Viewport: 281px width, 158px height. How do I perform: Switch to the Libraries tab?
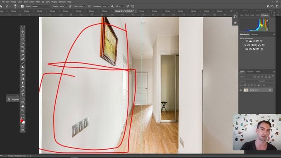pos(254,34)
